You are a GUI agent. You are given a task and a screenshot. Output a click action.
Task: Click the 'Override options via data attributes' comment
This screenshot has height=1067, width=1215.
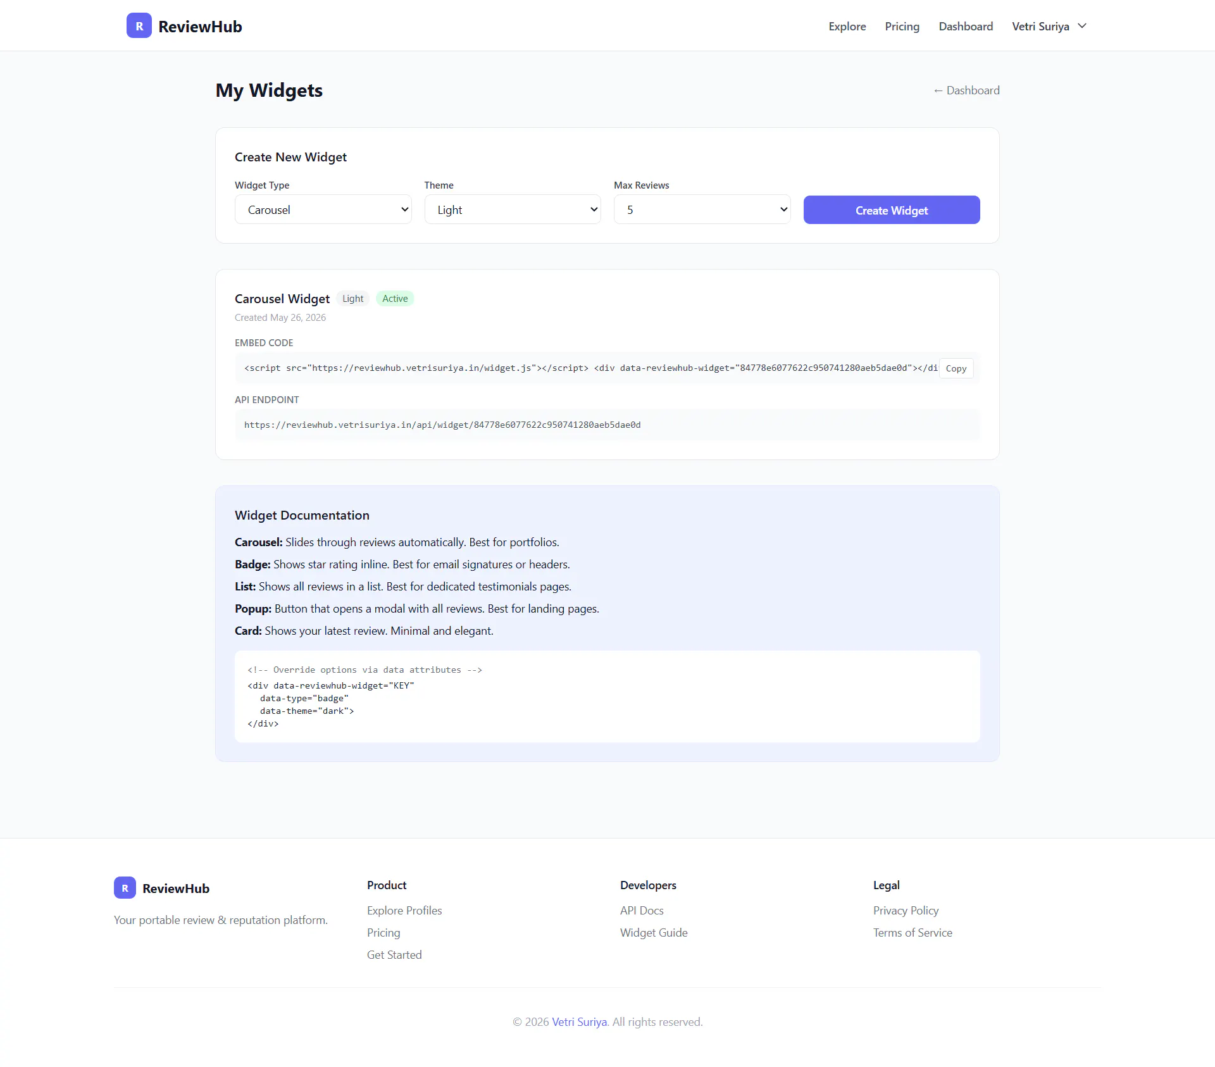364,670
